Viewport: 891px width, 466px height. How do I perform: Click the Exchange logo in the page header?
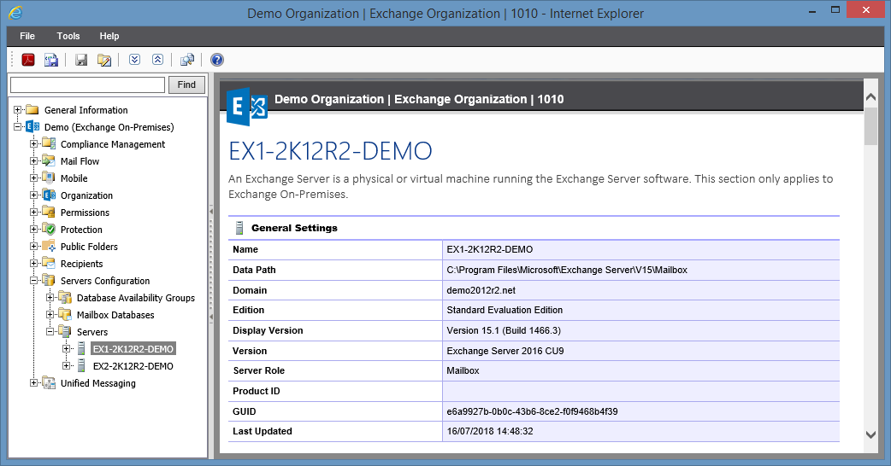point(246,106)
